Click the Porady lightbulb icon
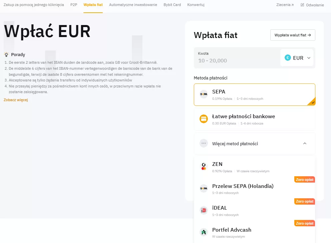Image resolution: width=331 pixels, height=243 pixels. click(x=6, y=54)
